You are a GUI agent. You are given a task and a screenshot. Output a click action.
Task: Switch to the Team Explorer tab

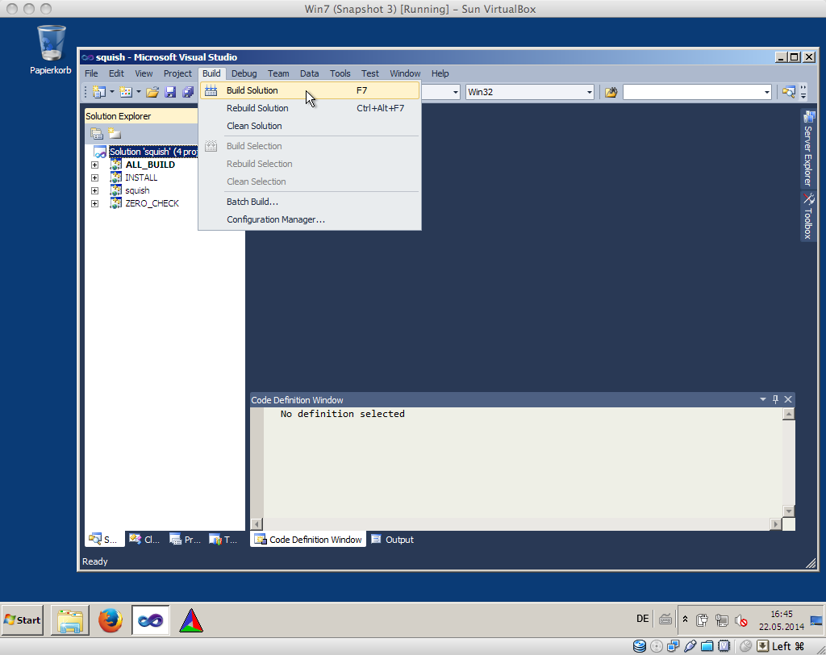[223, 540]
